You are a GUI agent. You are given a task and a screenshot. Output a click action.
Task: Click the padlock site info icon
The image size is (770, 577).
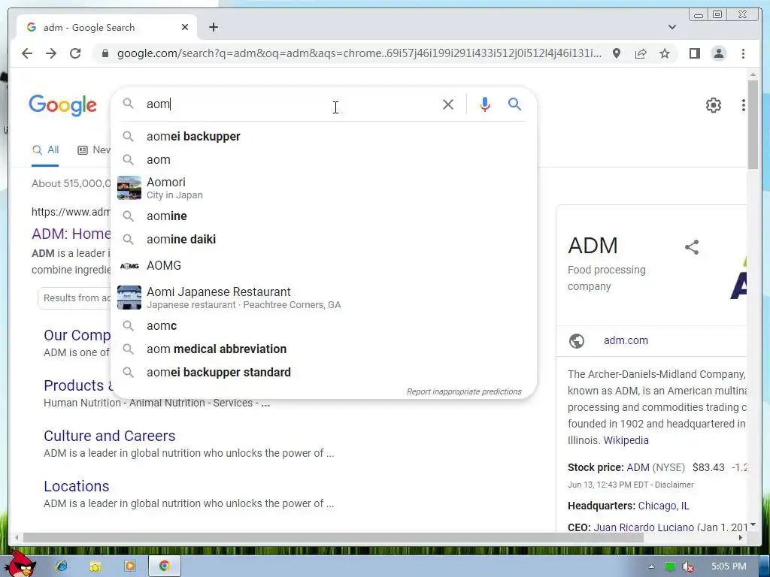105,53
